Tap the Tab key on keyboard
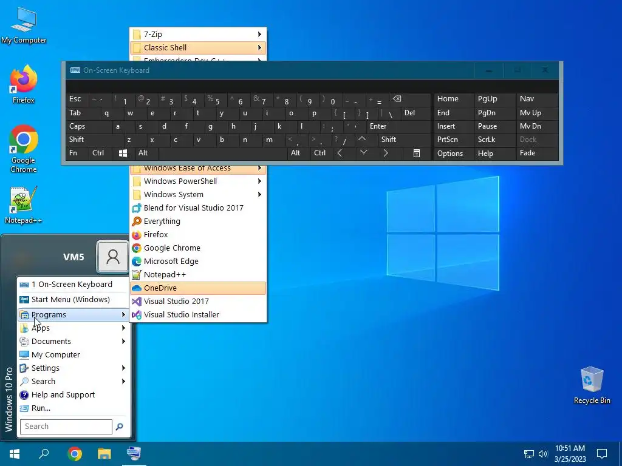The width and height of the screenshot is (622, 466). point(82,113)
